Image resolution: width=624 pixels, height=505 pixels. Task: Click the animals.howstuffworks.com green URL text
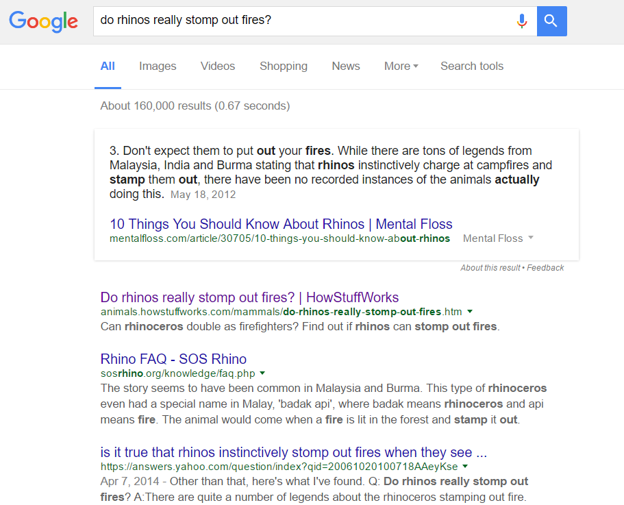[x=282, y=312]
